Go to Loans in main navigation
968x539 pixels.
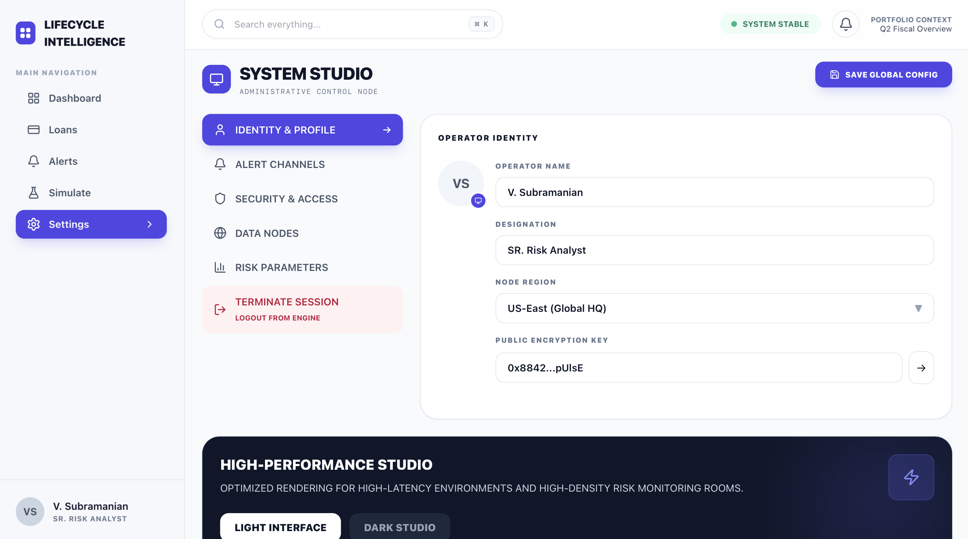[x=63, y=130]
